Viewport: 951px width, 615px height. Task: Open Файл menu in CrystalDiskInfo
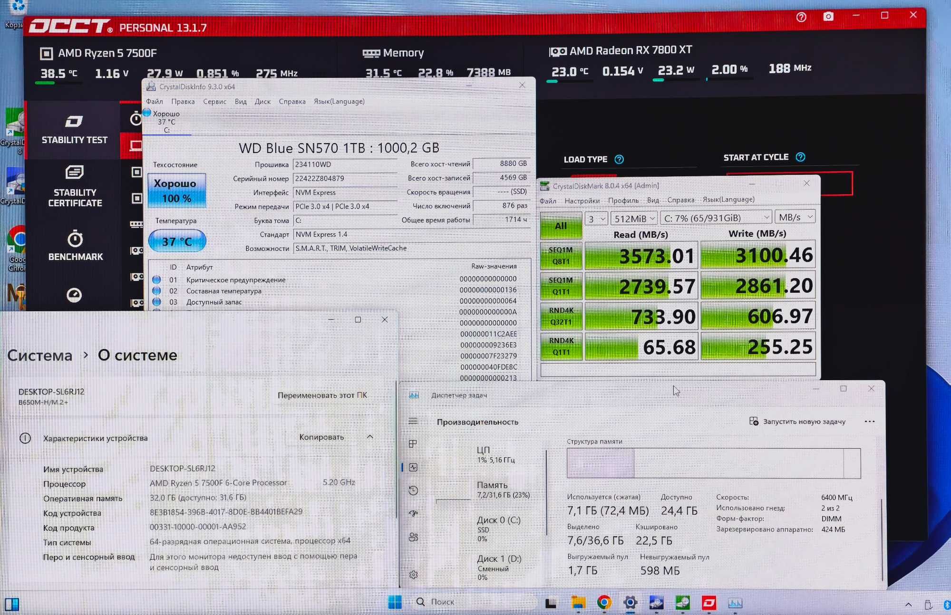155,101
